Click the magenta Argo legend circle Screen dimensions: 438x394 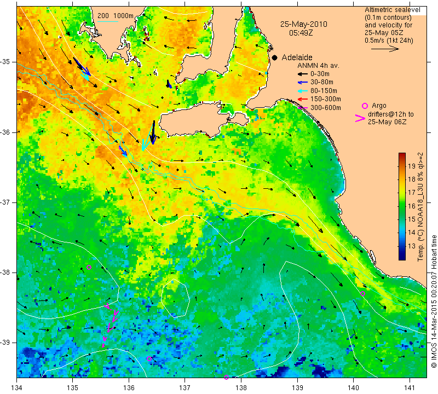pyautogui.click(x=365, y=106)
